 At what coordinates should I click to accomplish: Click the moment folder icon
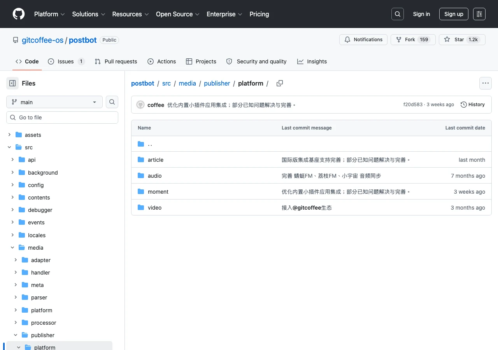coord(141,192)
